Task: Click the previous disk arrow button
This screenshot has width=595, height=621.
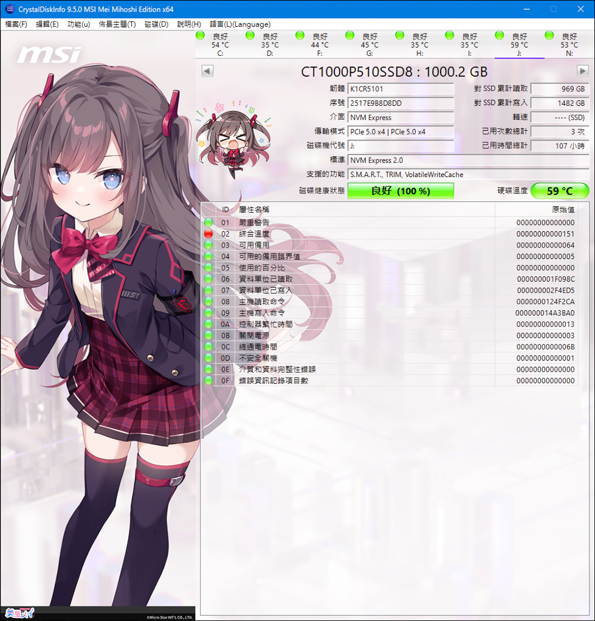Action: [207, 71]
